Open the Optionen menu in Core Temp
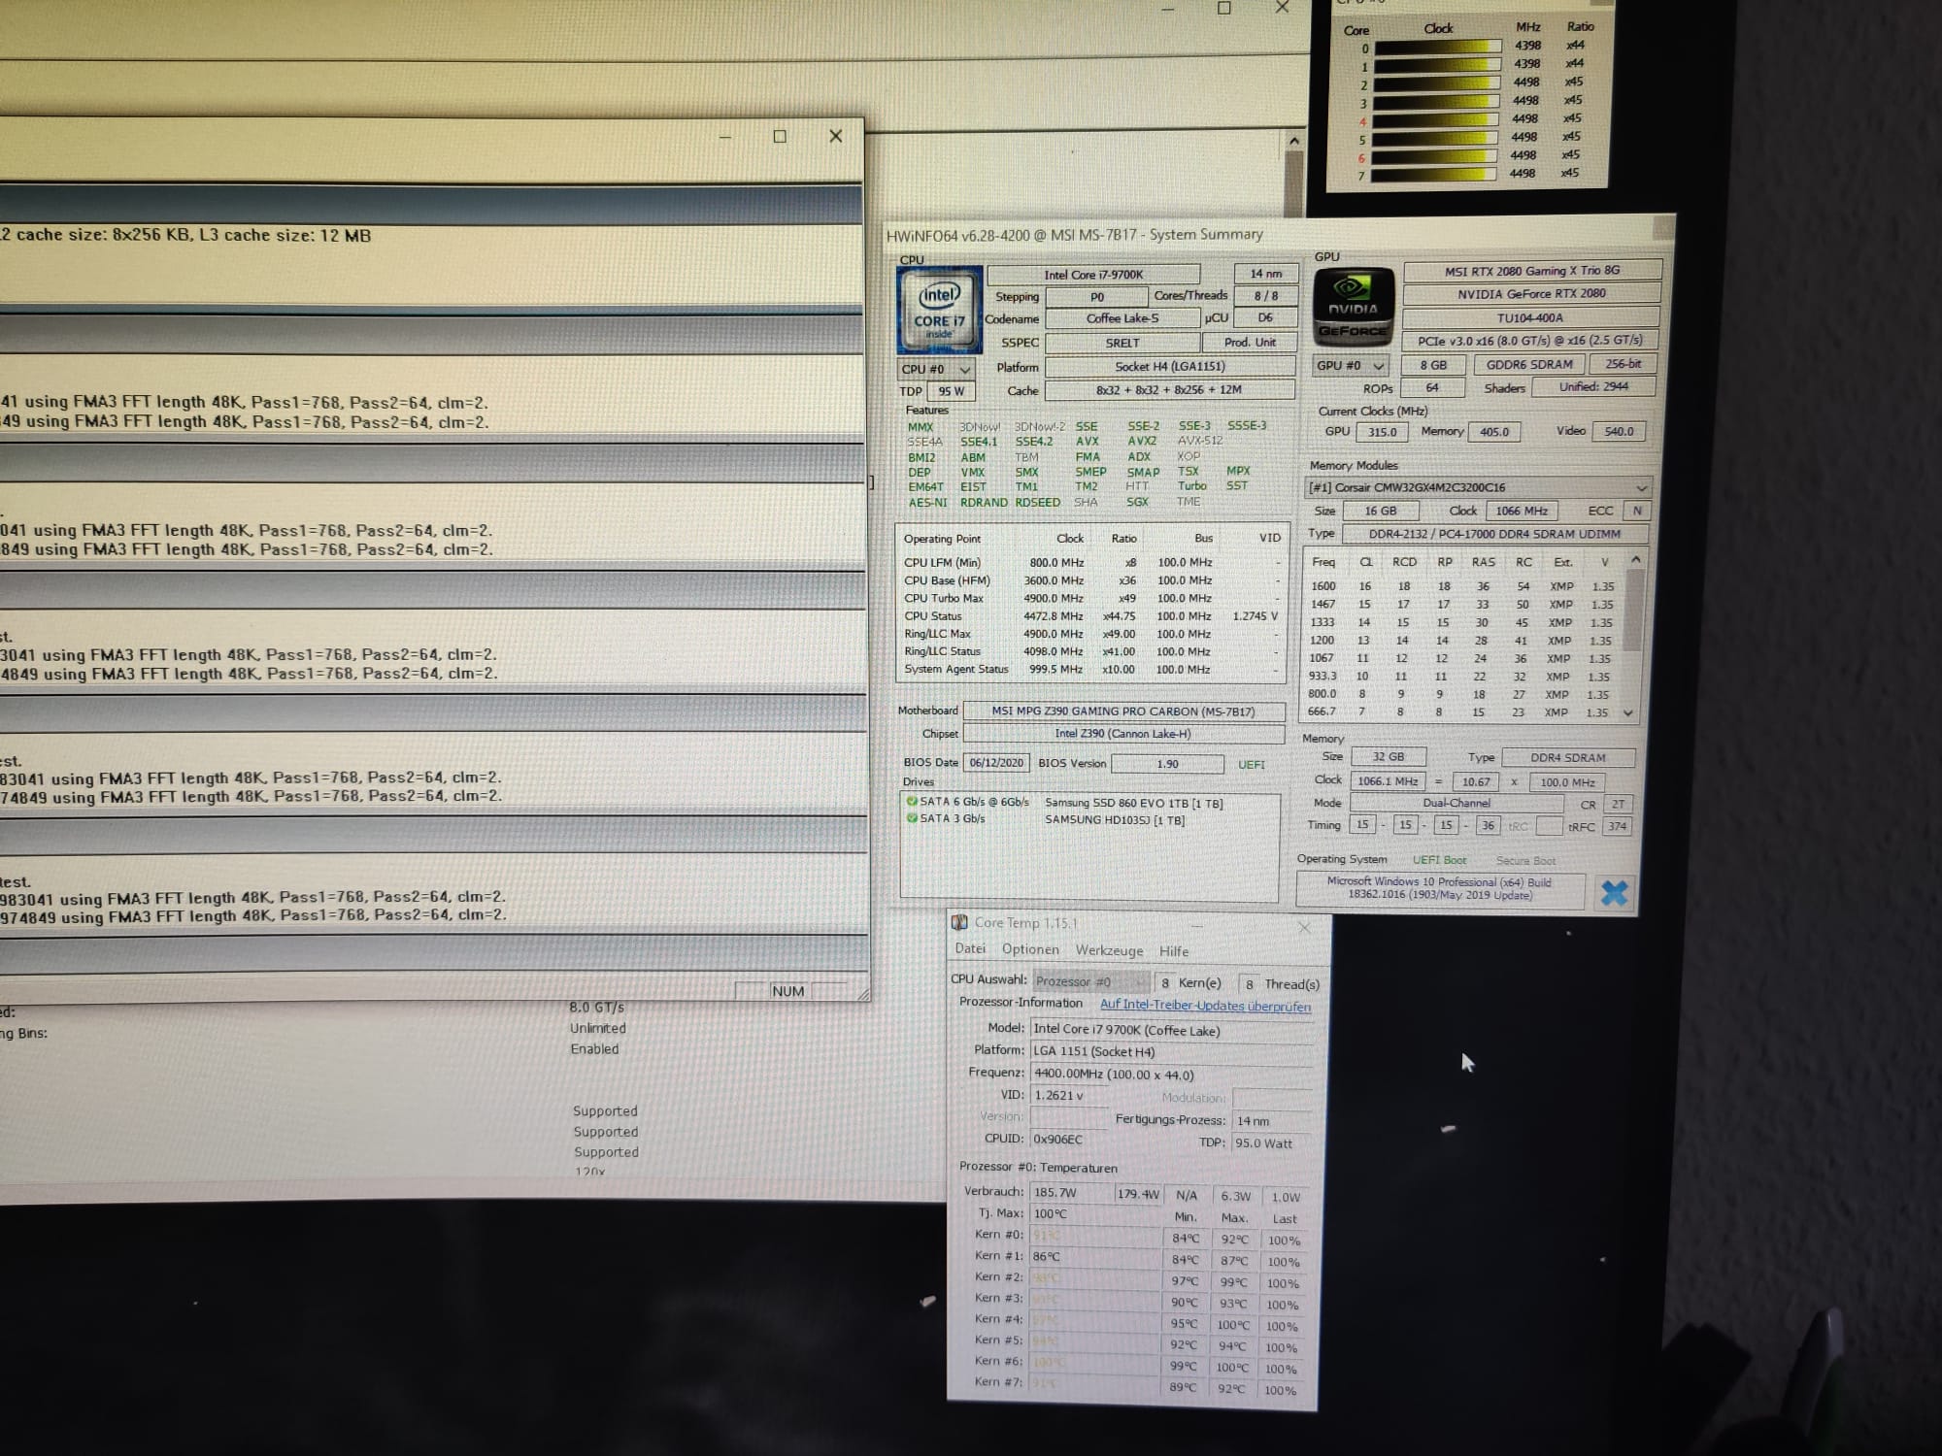1942x1456 pixels. pyautogui.click(x=1029, y=950)
